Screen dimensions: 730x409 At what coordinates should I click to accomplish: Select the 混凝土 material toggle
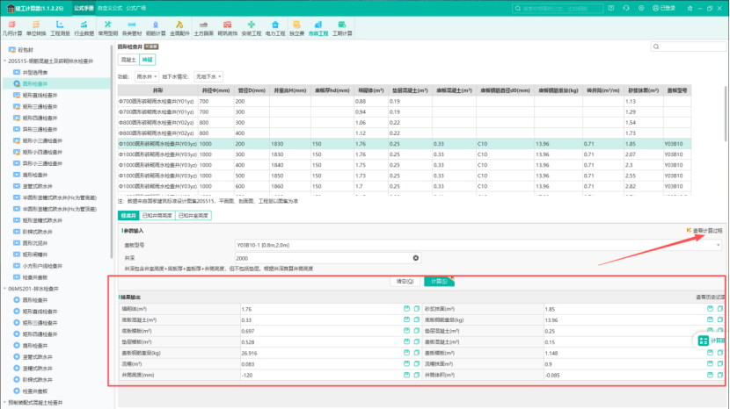pyautogui.click(x=128, y=60)
